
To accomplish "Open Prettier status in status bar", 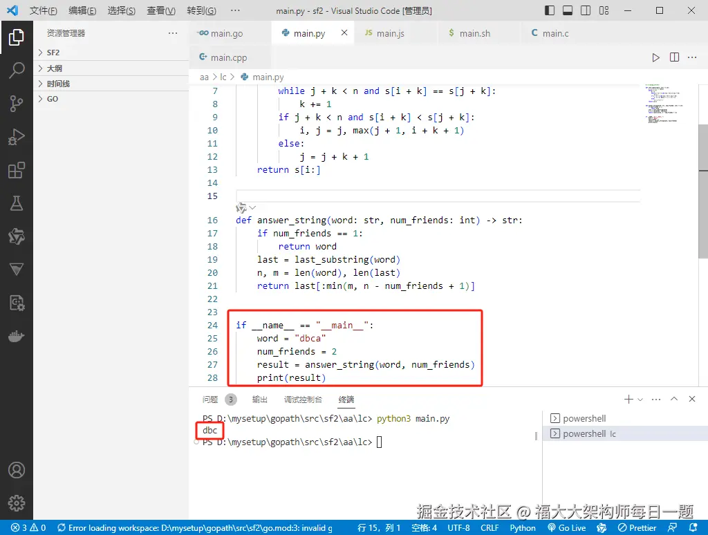I will [x=637, y=527].
